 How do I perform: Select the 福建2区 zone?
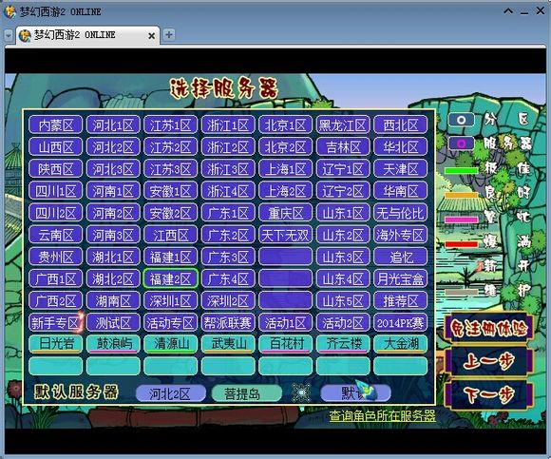point(170,279)
